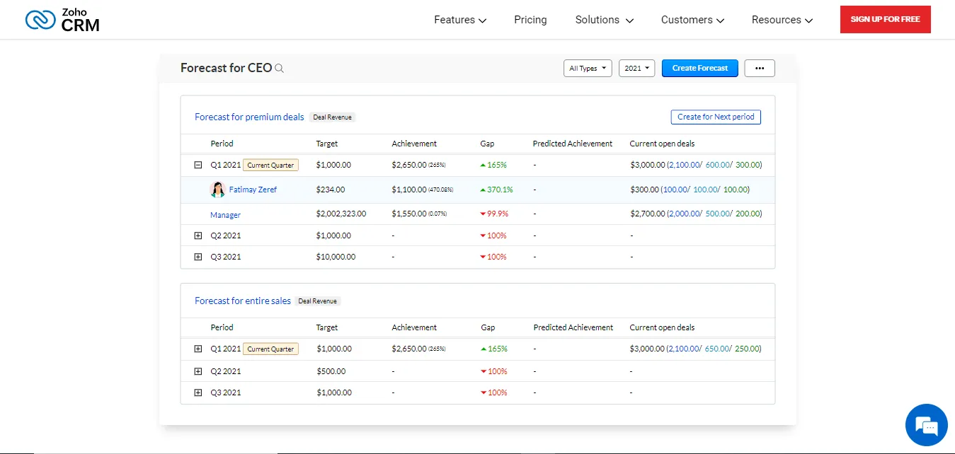955x454 pixels.
Task: Open Forecast for premium deals link
Action: [x=249, y=117]
